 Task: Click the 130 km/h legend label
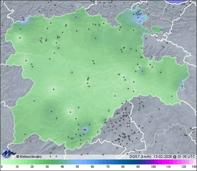[193, 167]
